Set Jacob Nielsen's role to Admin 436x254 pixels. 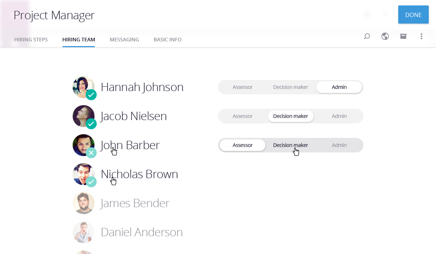(x=339, y=116)
